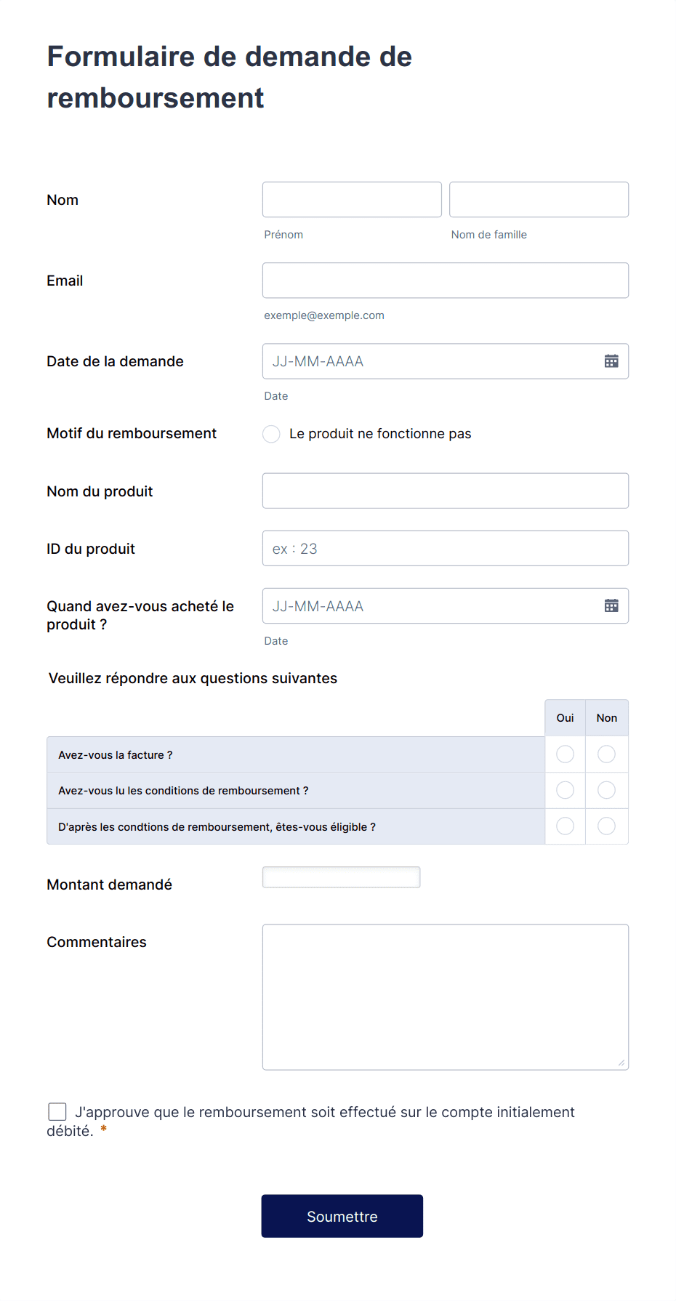The width and height of the screenshot is (676, 1301).
Task: Click inside the Prénom field
Action: pyautogui.click(x=351, y=199)
